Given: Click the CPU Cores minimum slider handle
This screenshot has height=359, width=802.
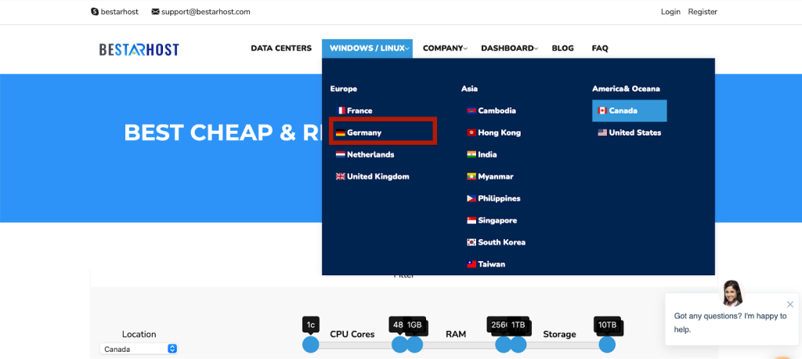Looking at the screenshot, I should pyautogui.click(x=310, y=345).
